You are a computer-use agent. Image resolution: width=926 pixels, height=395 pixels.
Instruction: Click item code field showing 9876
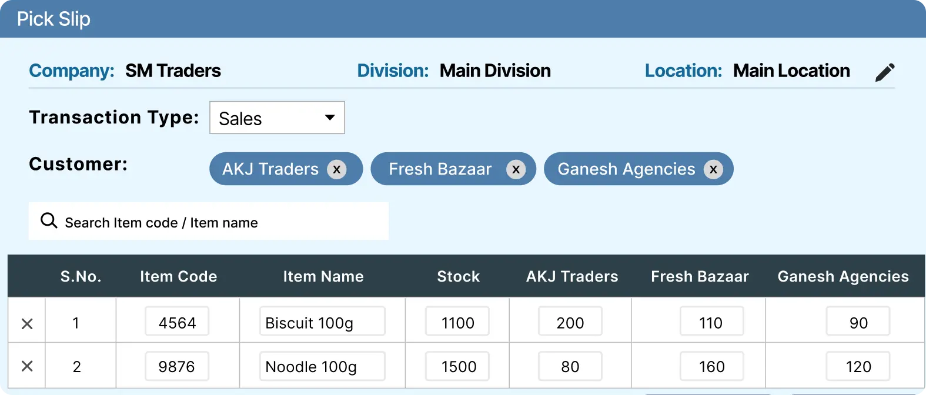(x=177, y=366)
